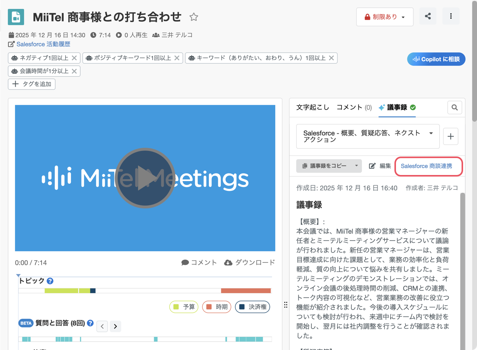
Task: Open the three-dot more options menu
Action: (451, 17)
